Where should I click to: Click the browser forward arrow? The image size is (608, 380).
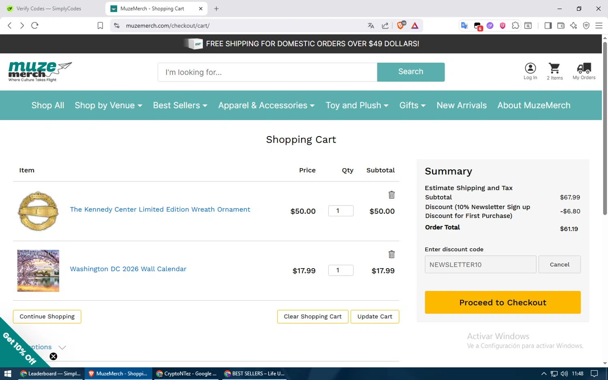(x=22, y=26)
